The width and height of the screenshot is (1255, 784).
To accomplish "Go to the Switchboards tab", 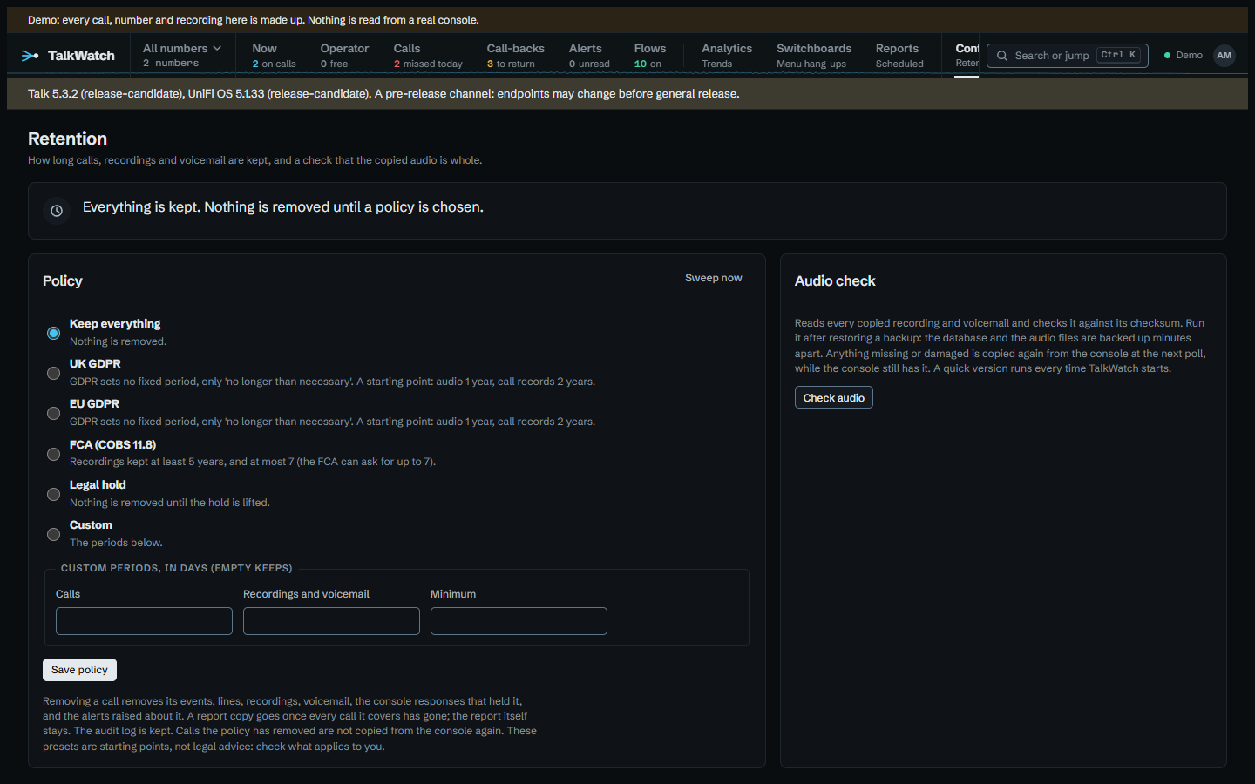I will tap(814, 56).
